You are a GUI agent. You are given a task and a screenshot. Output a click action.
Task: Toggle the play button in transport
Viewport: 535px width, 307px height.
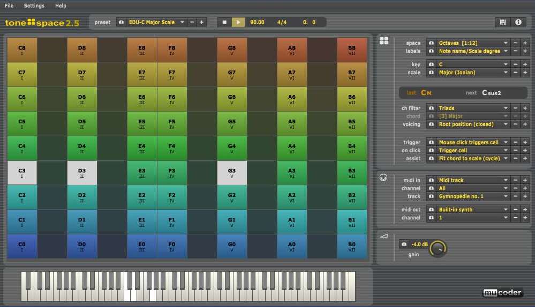[x=238, y=22]
